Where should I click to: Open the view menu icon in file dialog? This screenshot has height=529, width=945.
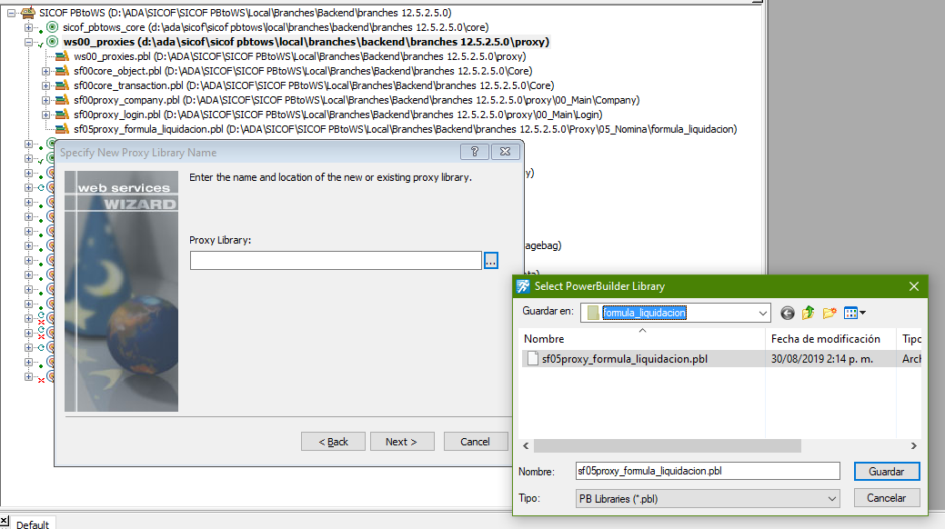coord(854,313)
